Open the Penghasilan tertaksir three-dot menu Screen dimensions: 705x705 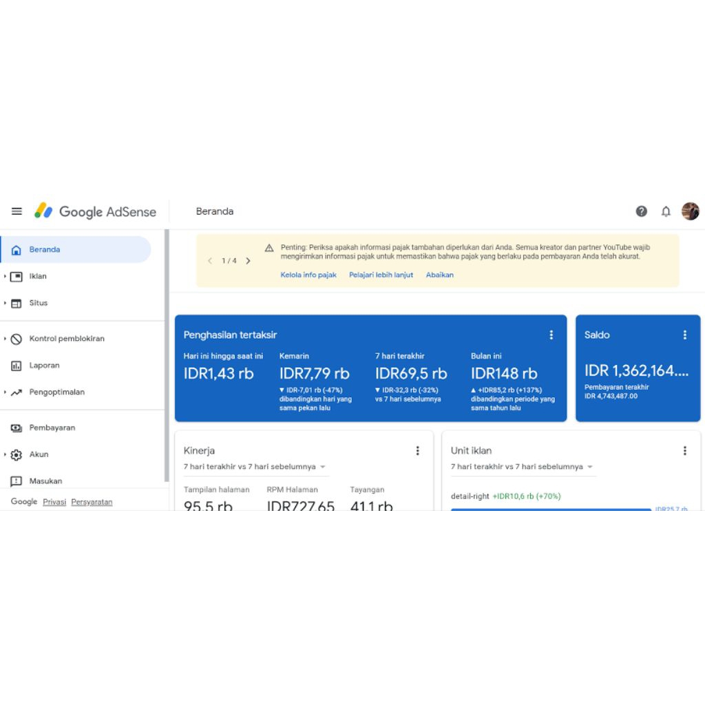(551, 335)
